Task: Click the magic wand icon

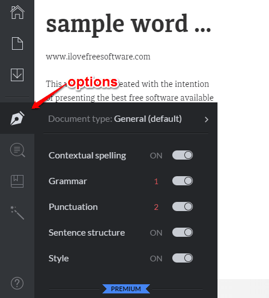Action: [x=17, y=213]
